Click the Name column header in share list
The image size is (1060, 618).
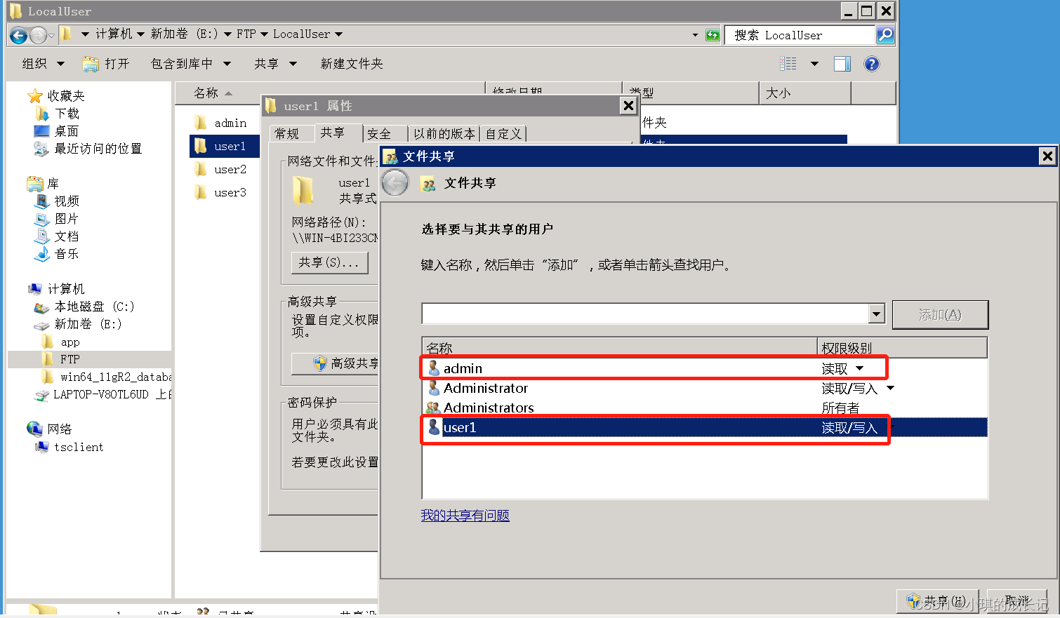pyautogui.click(x=620, y=348)
